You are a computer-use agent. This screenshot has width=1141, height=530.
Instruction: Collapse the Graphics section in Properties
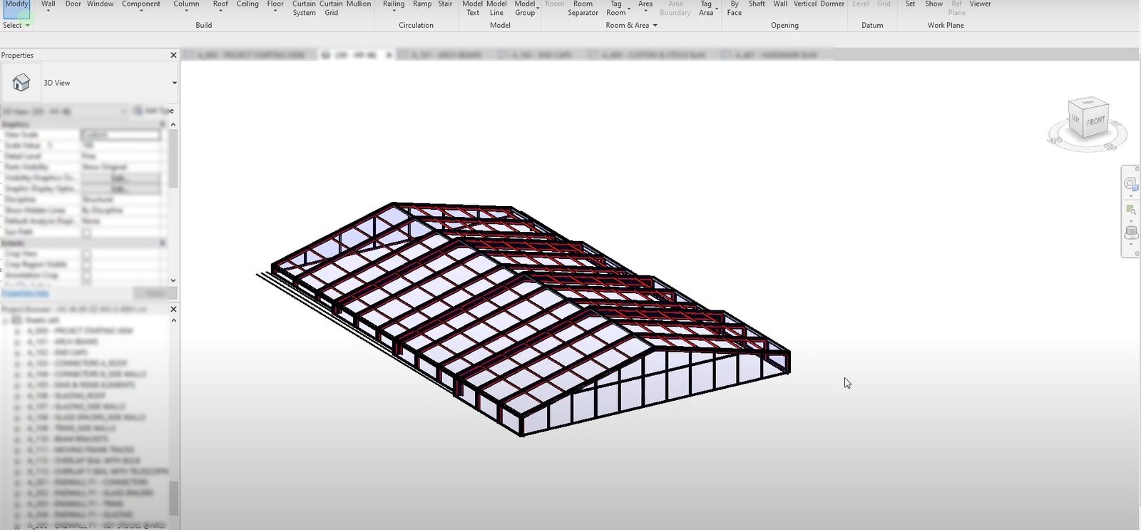click(x=163, y=124)
